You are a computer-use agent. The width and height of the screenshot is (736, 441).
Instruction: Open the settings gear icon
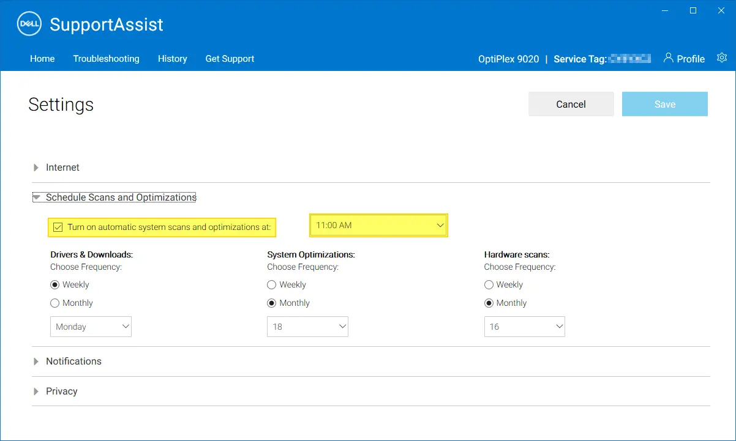coord(722,57)
